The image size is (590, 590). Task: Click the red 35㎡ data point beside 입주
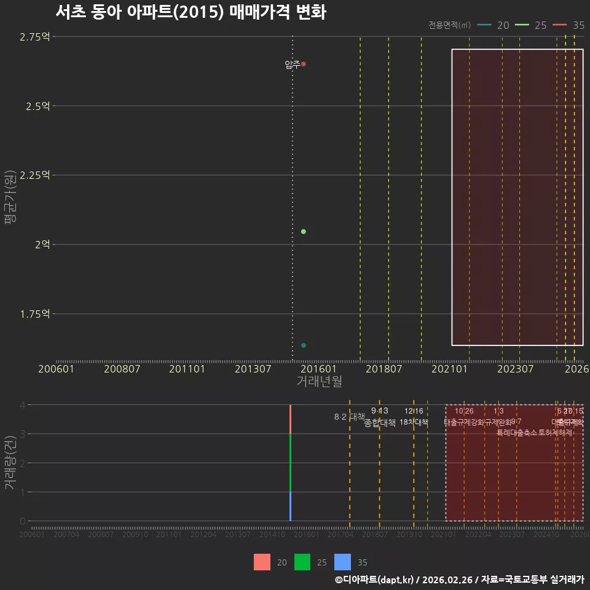303,64
